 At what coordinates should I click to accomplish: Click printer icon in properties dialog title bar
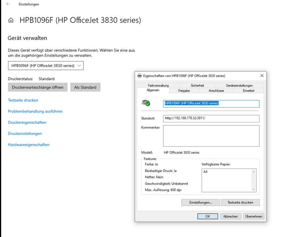139,76
